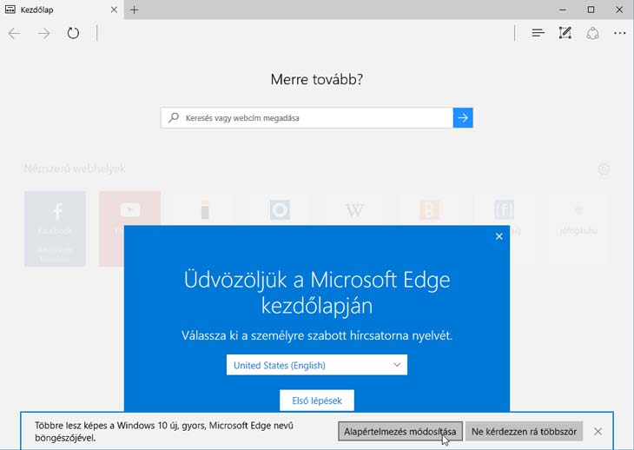
Task: Open the Hub icon
Action: click(538, 33)
